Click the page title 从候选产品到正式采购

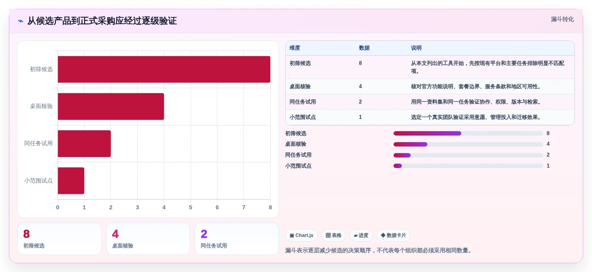(x=102, y=21)
